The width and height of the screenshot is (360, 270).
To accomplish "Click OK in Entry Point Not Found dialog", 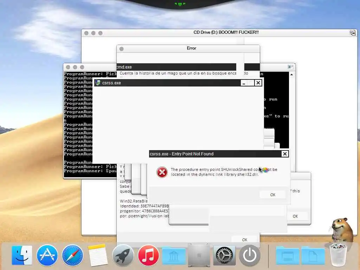I will (272, 195).
